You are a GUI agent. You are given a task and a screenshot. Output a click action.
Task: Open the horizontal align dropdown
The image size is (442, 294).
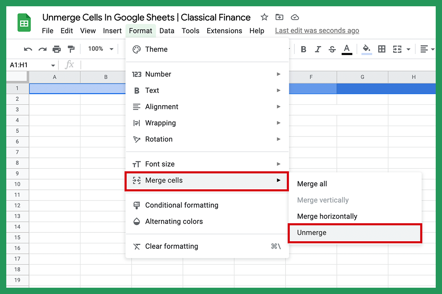point(426,49)
